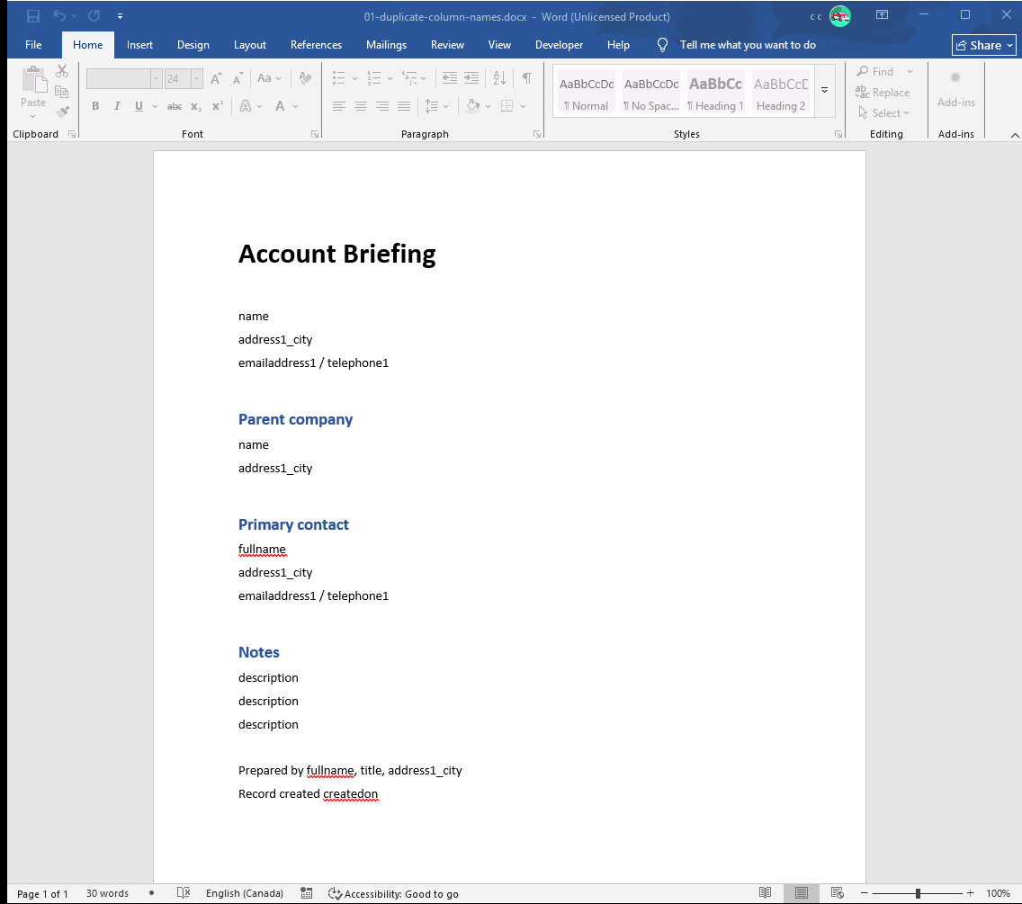Toggle Bold formatting
1022x904 pixels.
95,106
